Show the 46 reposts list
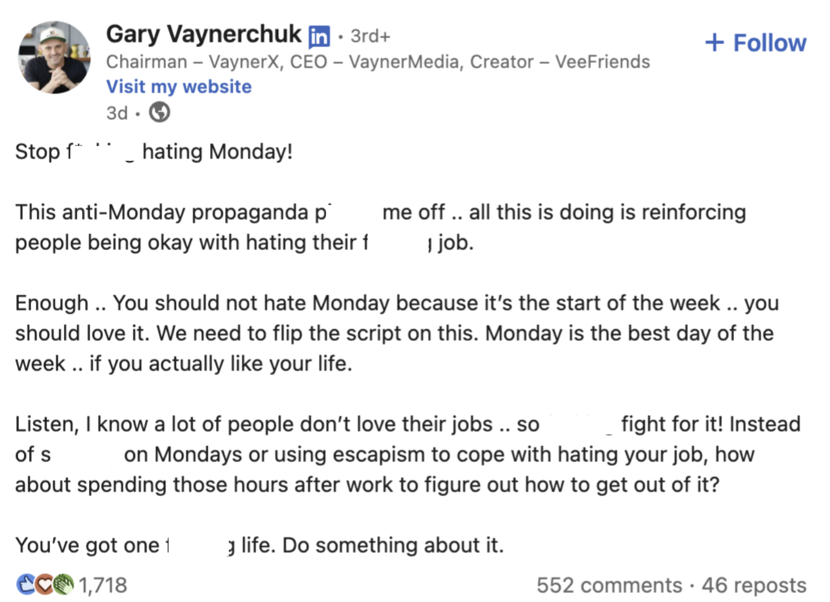 754,585
